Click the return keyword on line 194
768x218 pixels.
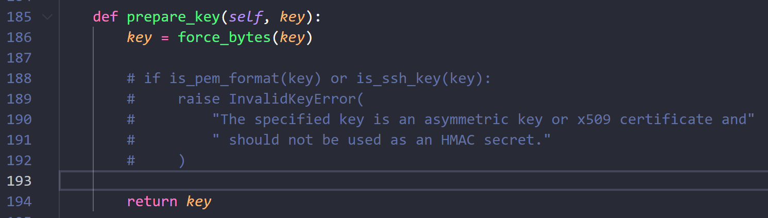point(152,202)
